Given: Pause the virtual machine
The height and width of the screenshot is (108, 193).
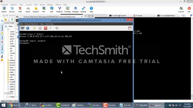Looking at the screenshot, I should click(x=40, y=28).
